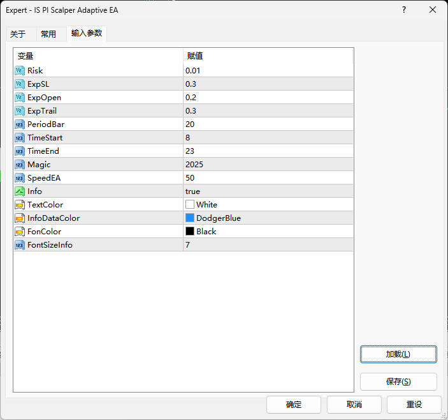The width and height of the screenshot is (448, 420).
Task: Toggle the Info value true
Action: (x=192, y=191)
